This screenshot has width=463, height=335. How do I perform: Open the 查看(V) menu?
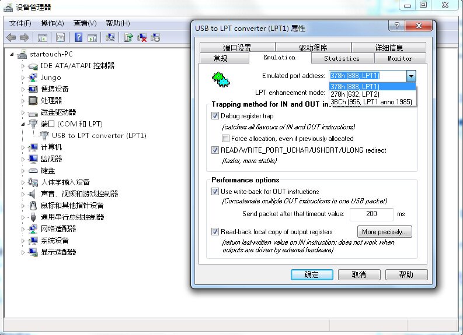click(85, 23)
